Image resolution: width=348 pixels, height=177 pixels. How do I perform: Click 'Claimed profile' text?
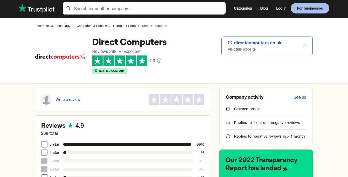[x=247, y=109]
